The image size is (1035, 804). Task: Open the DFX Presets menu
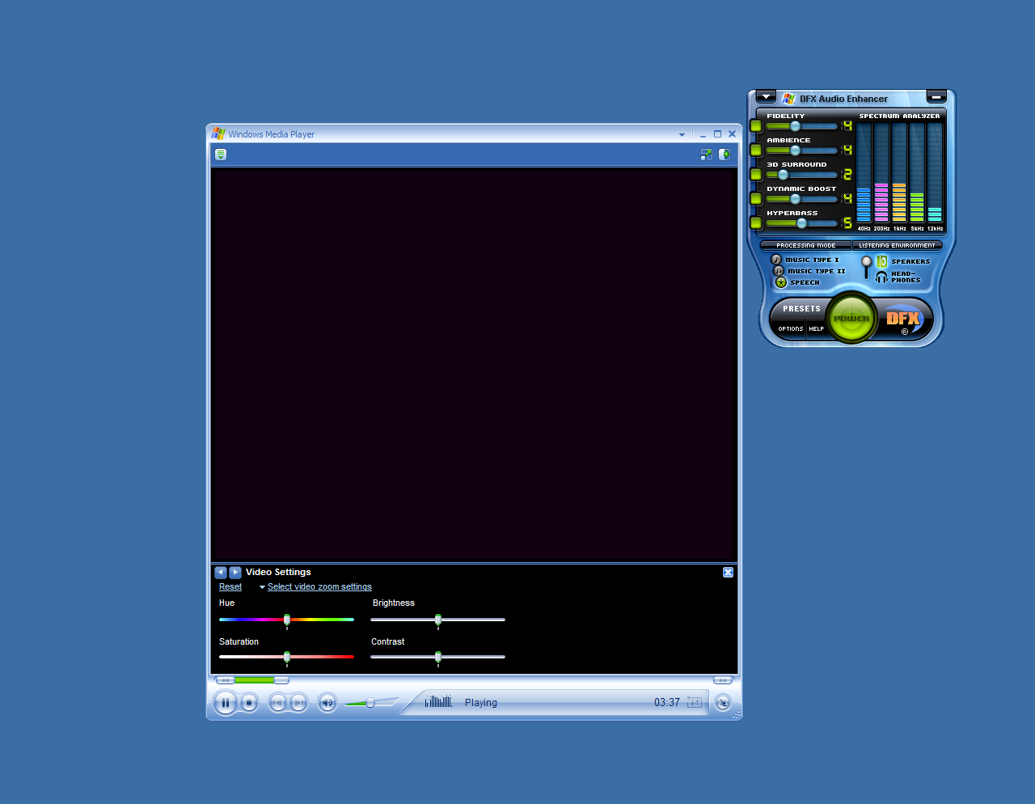coord(801,309)
